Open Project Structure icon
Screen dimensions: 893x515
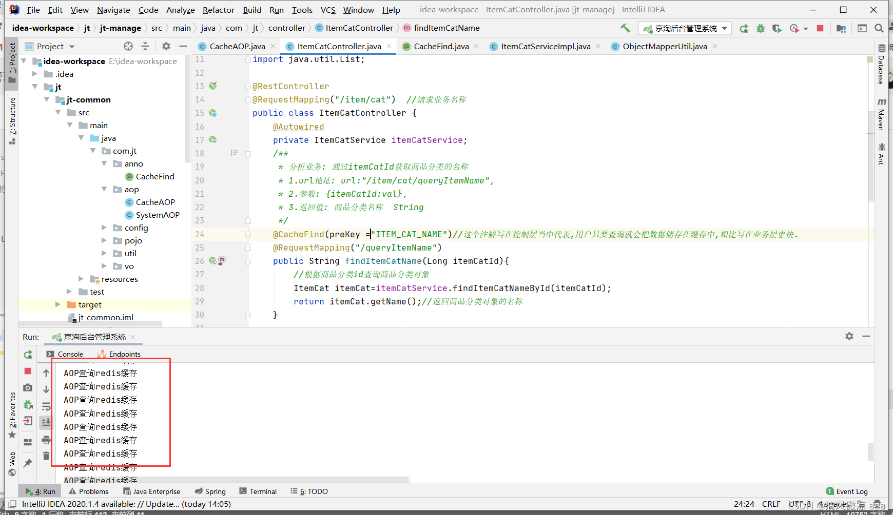click(x=841, y=29)
